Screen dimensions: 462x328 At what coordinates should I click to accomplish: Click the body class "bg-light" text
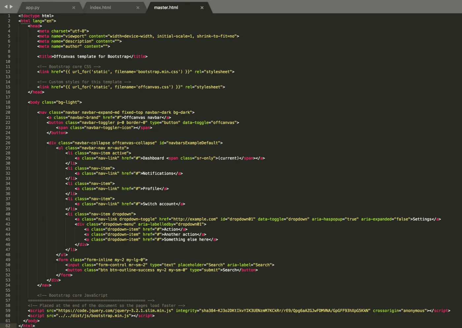point(69,102)
